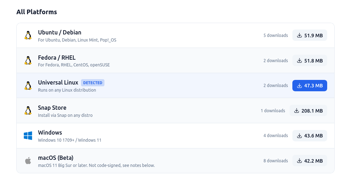Select the Windows platform title

click(50, 132)
